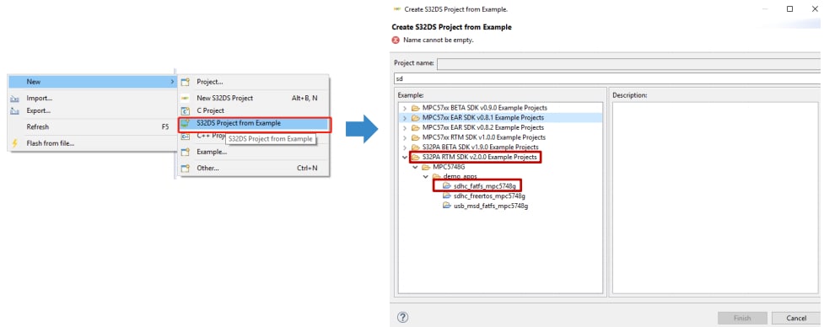Expand S32PA BETA SDK v1.9.0 Example Projects

[404, 147]
